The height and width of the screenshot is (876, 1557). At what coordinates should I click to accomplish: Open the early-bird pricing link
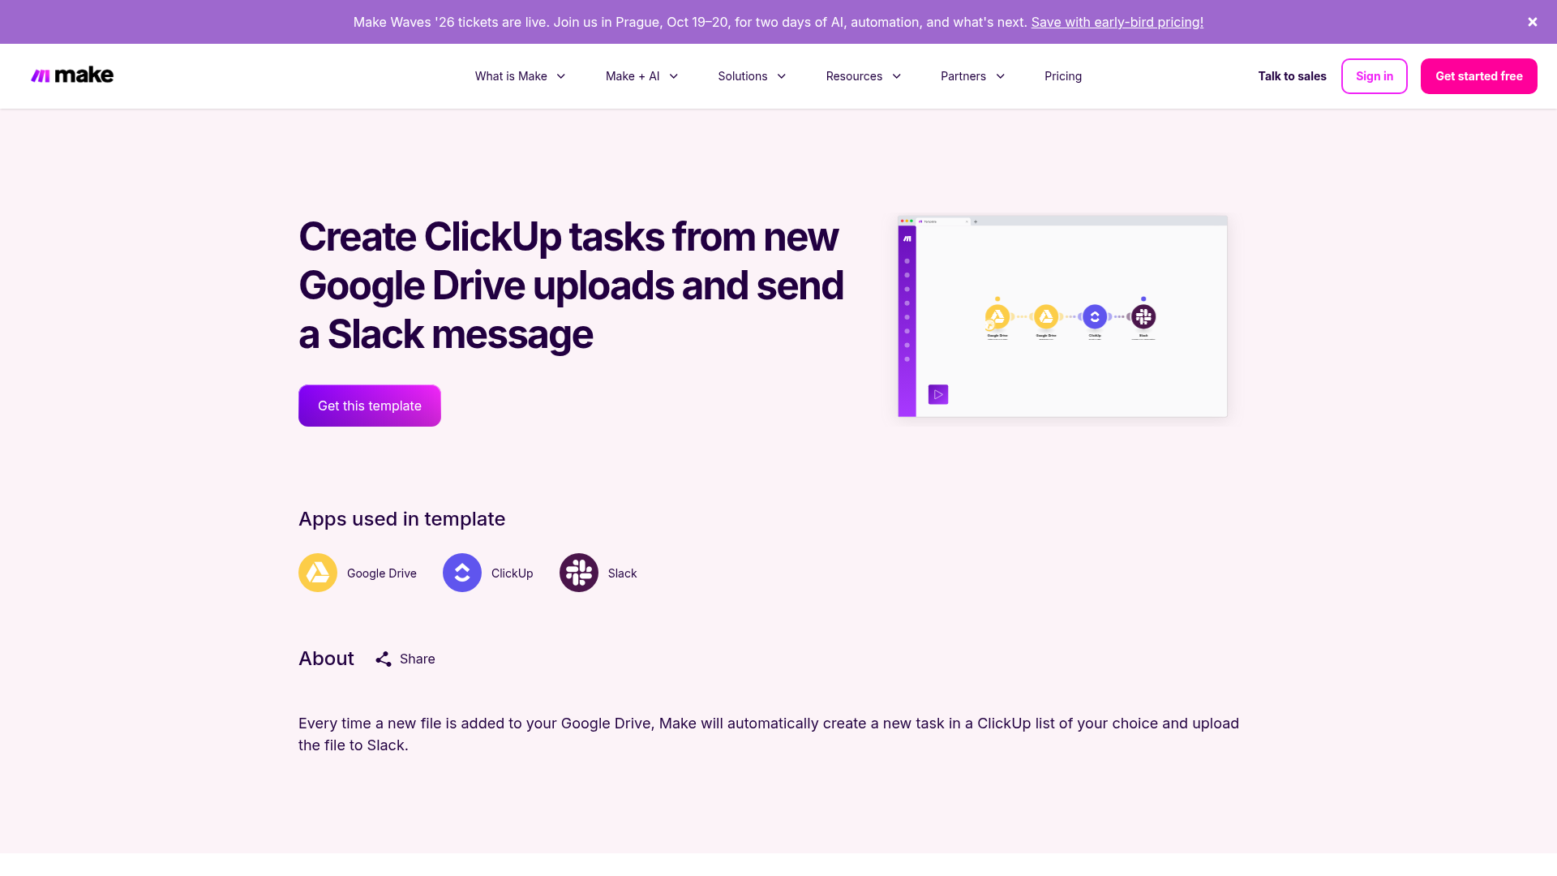pyautogui.click(x=1117, y=22)
